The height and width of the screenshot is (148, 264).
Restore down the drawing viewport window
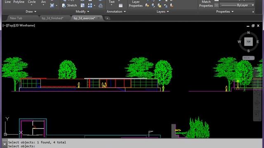click(253, 25)
